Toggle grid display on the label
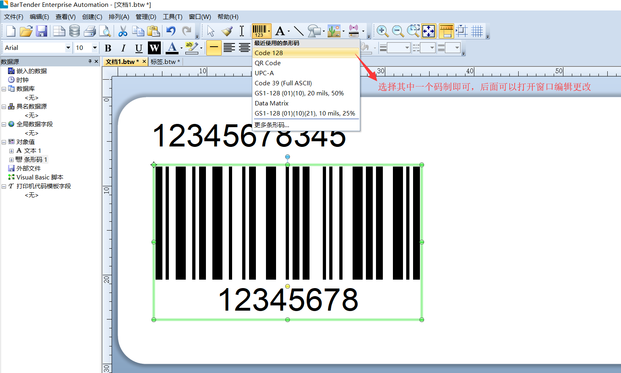The width and height of the screenshot is (621, 373). tap(477, 31)
